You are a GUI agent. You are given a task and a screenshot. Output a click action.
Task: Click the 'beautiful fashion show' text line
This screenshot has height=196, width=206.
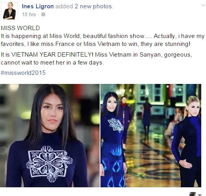click(114, 36)
